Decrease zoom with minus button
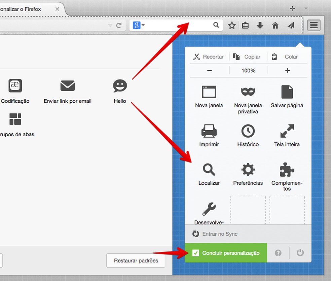Screen dimensions: 331x281 click(x=210, y=71)
